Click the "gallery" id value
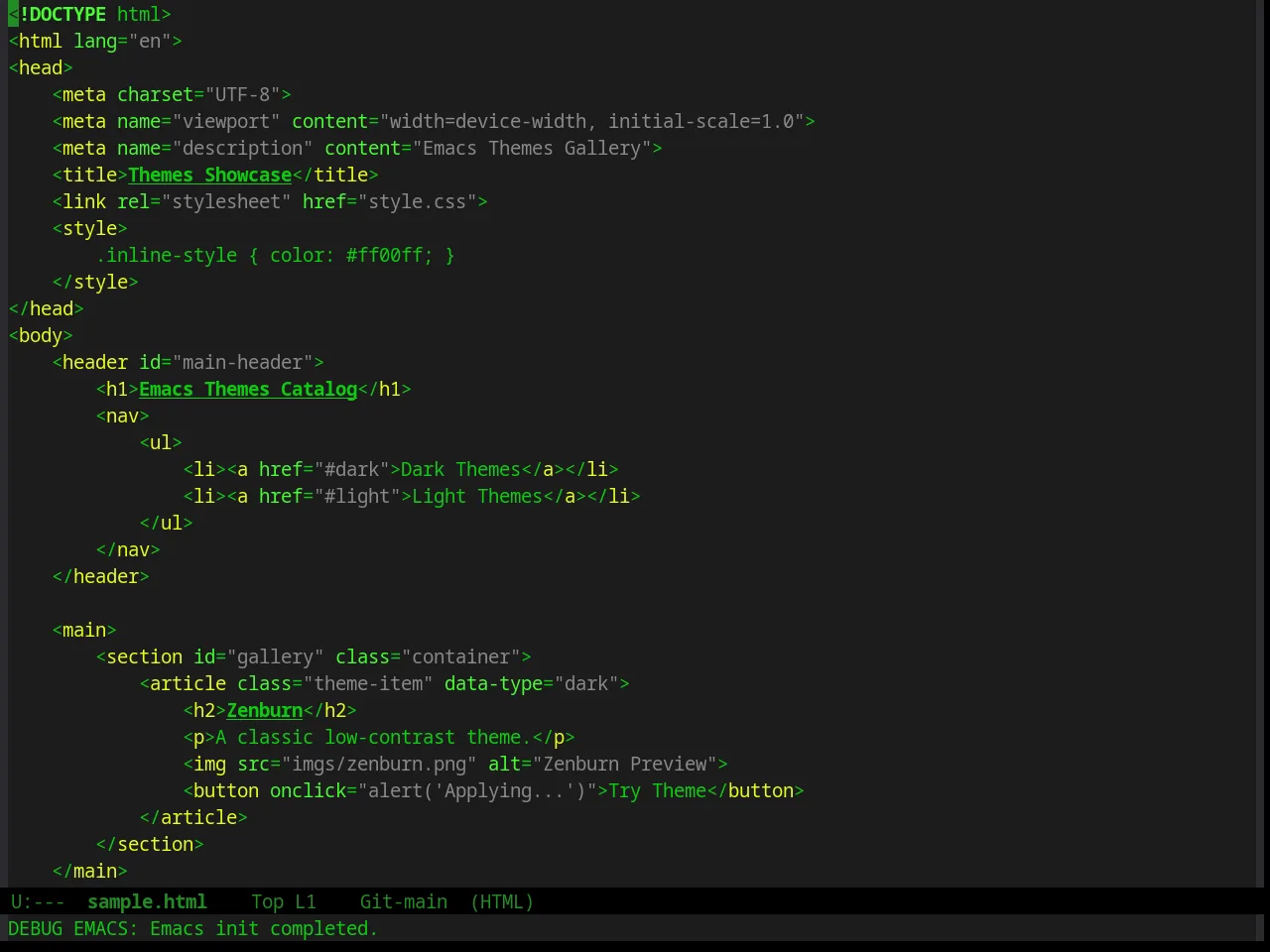 pos(275,656)
